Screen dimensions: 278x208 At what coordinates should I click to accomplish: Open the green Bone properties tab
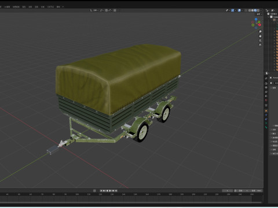click(266, 128)
